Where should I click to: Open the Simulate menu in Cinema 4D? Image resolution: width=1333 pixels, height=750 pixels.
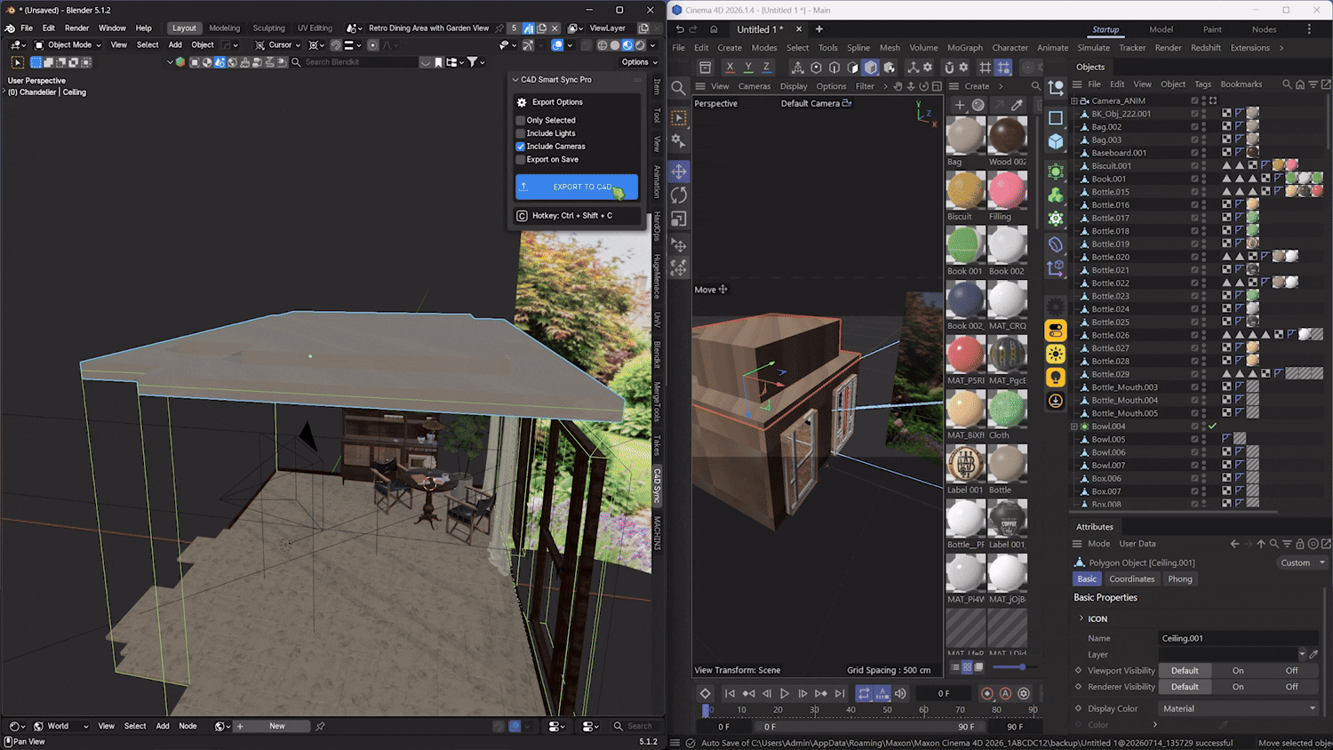tap(1093, 48)
